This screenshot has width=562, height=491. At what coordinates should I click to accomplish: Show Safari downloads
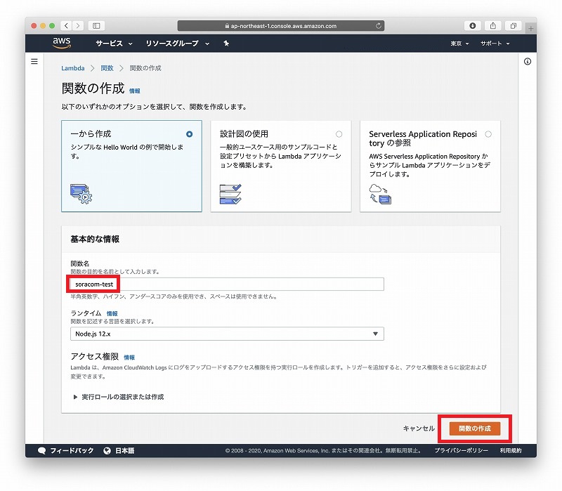click(472, 26)
